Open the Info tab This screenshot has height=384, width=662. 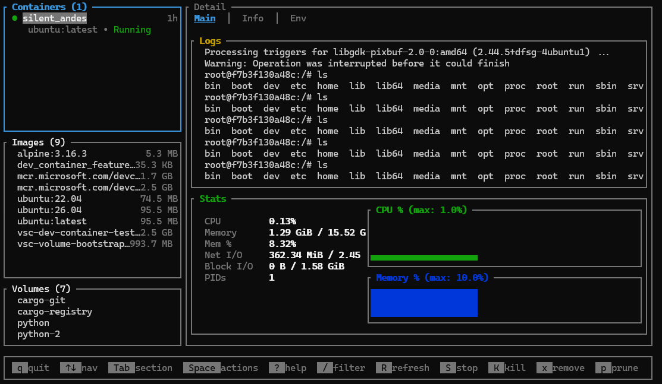tap(252, 18)
